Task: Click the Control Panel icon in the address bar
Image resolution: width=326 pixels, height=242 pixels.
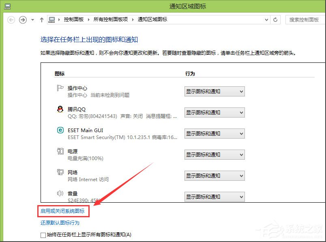Action: pyautogui.click(x=52, y=19)
